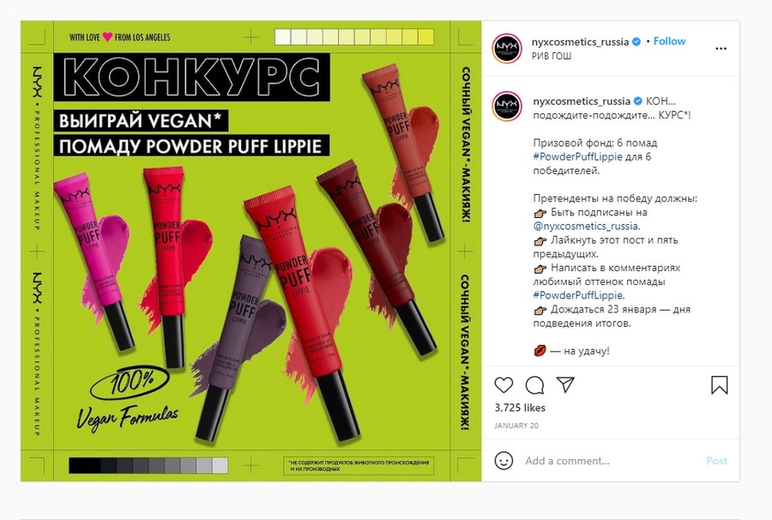Click the NYX avatar beside the caption
Viewport: 772px width, 520px height.
507,106
